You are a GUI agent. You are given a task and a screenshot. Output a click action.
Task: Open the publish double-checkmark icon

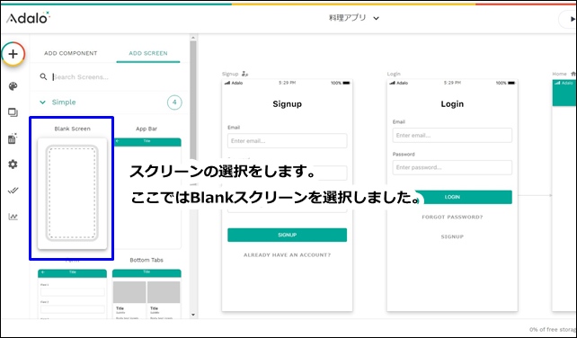pyautogui.click(x=13, y=191)
